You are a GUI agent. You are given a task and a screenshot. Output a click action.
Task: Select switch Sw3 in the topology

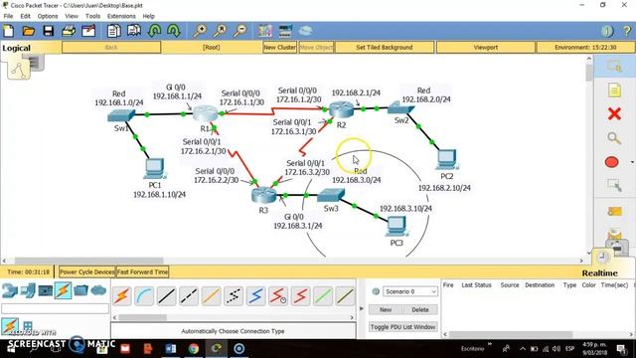[x=331, y=195]
